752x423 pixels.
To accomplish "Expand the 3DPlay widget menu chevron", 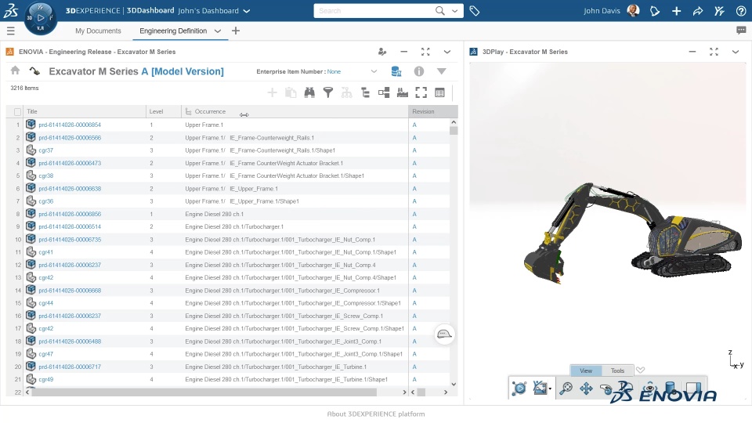I will click(736, 52).
